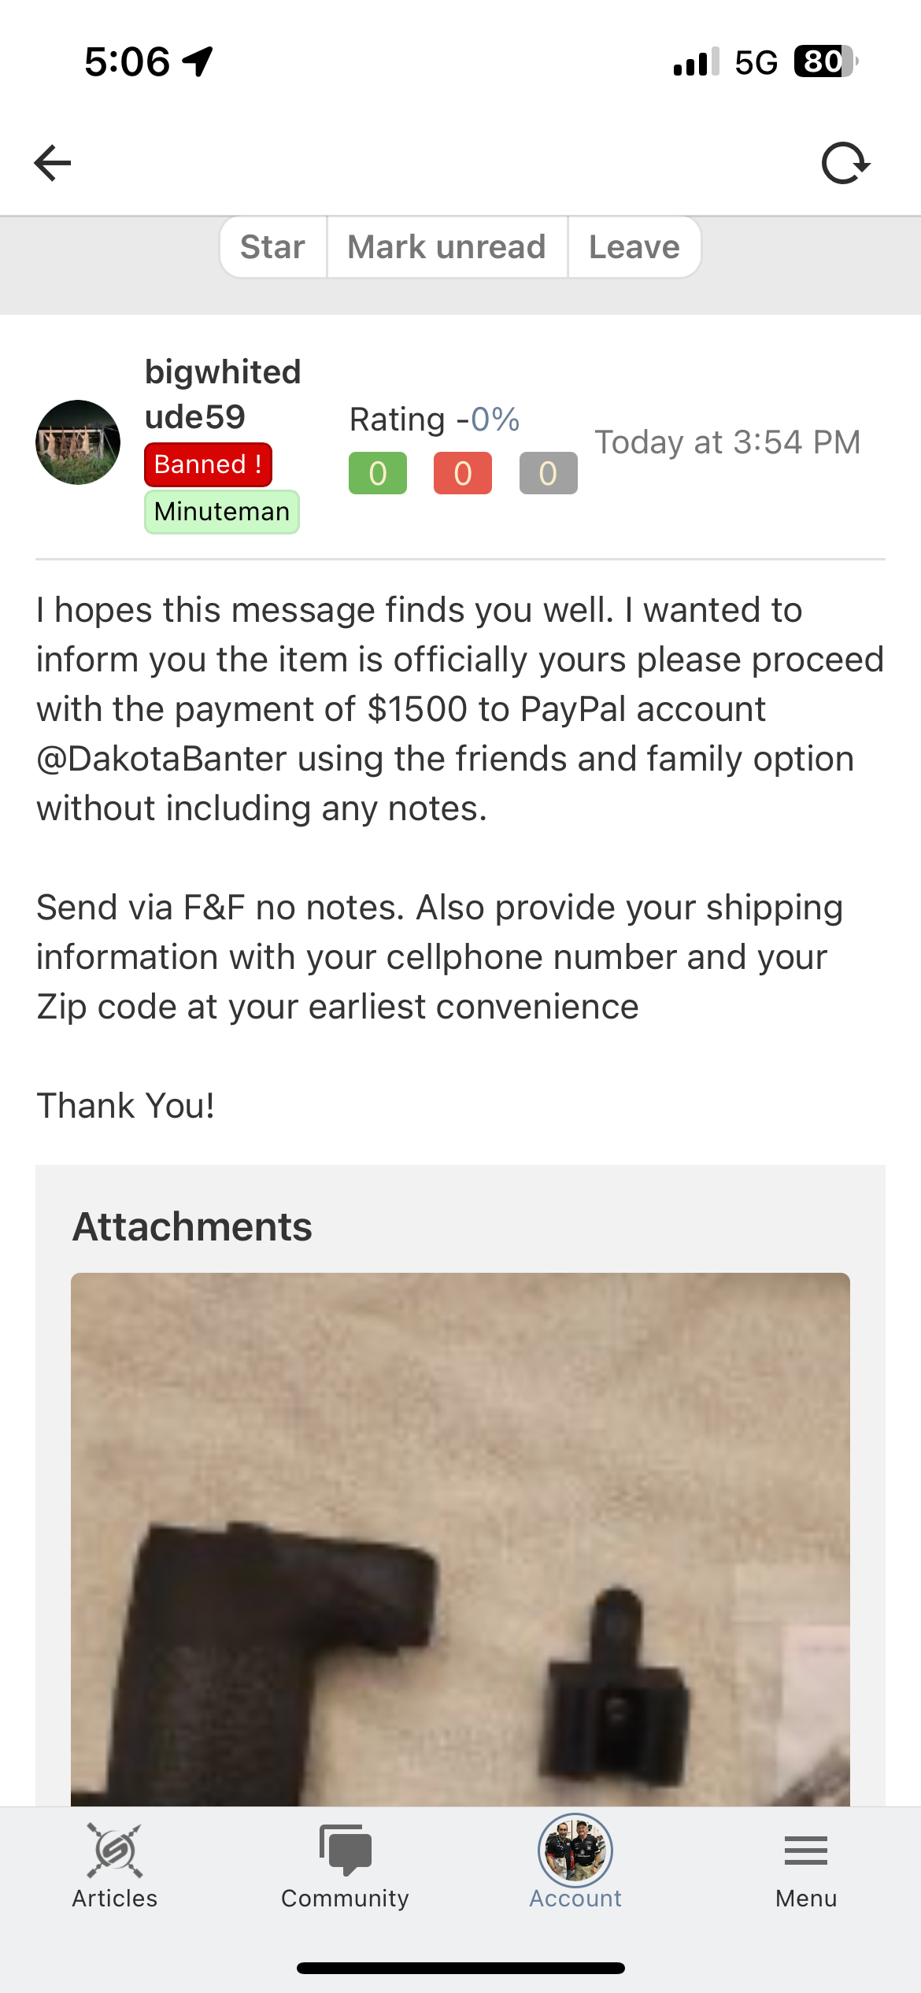The width and height of the screenshot is (921, 1993).
Task: Open the Community chat icon
Action: coord(345,1850)
